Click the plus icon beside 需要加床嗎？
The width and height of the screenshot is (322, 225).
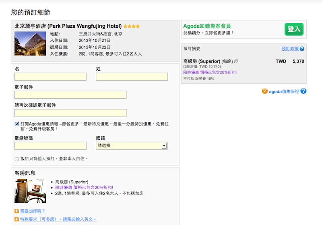17,211
